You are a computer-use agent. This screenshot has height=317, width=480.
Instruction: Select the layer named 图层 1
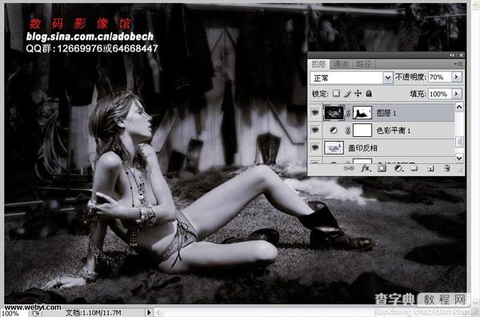coord(386,114)
